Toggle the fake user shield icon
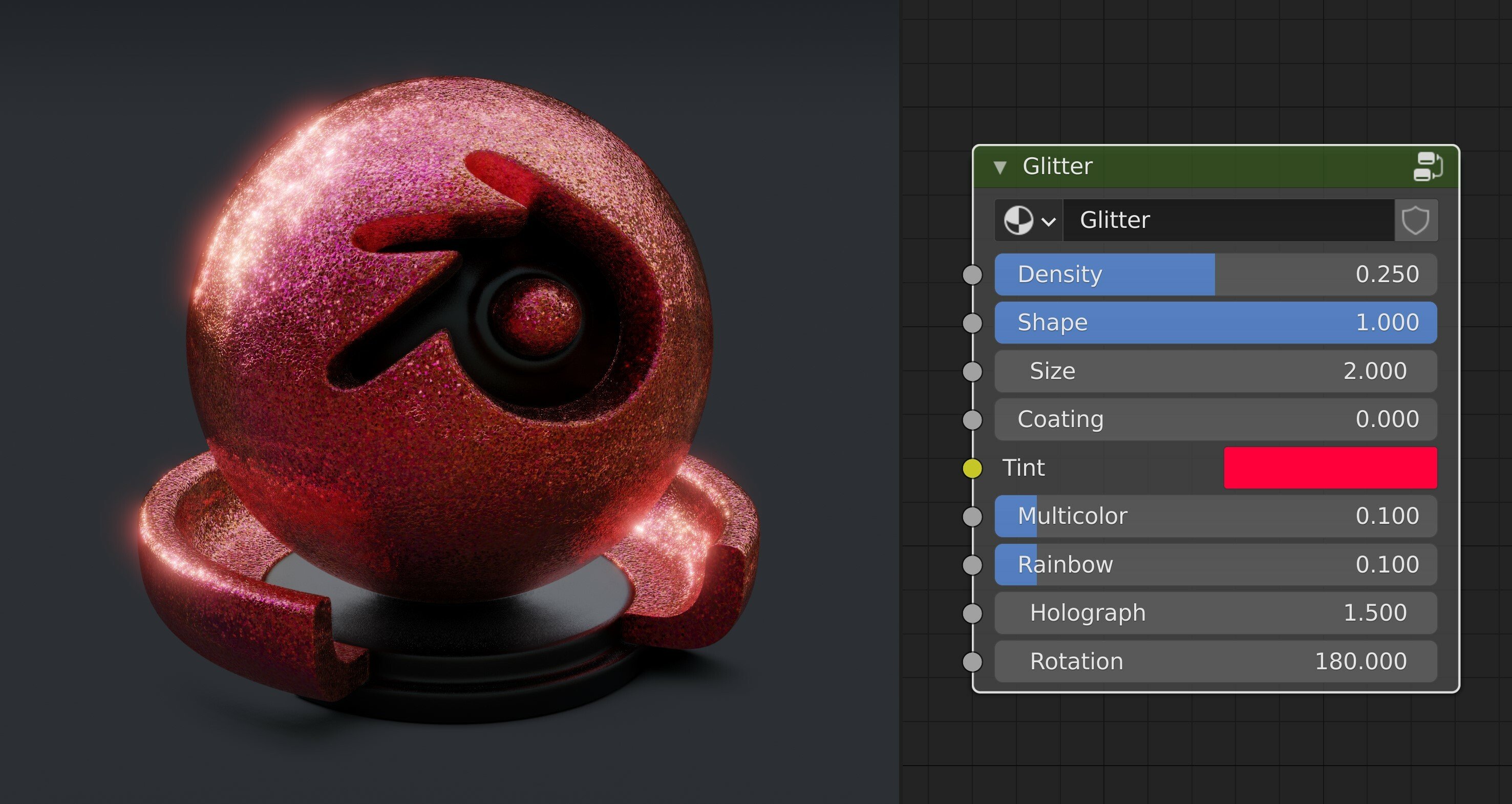Screen dimensions: 1512x804 (1415, 220)
